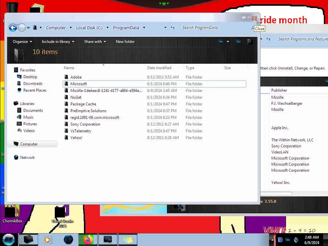The height and width of the screenshot is (246, 328).
Task: Open Firefox from the taskbar
Action: pos(88,240)
